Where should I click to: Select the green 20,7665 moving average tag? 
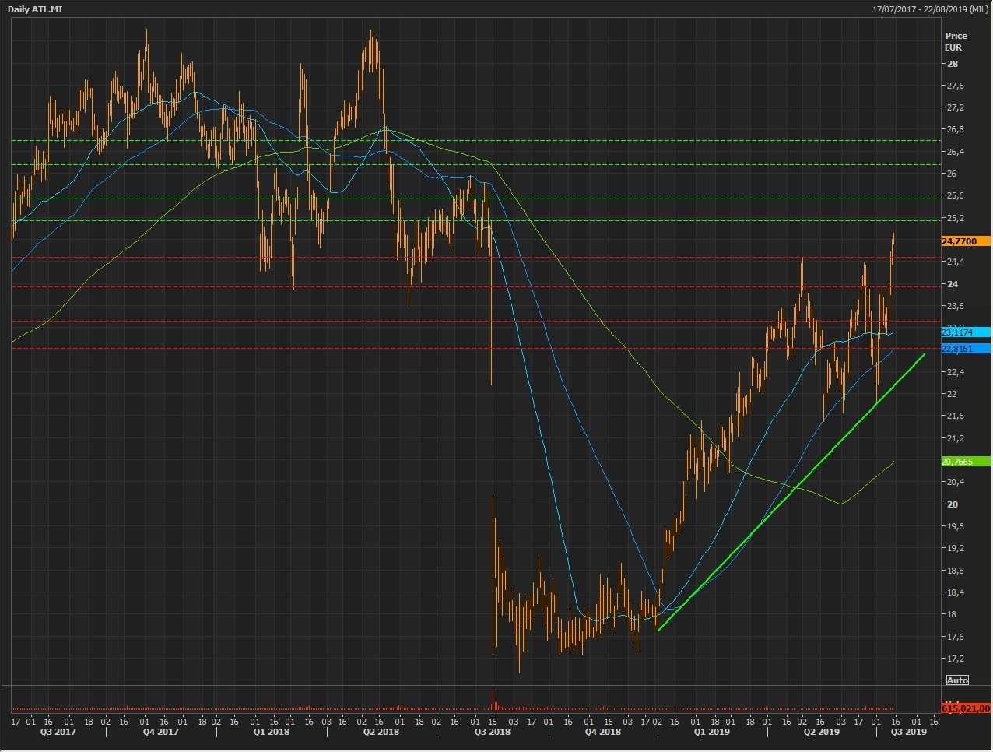(x=965, y=462)
